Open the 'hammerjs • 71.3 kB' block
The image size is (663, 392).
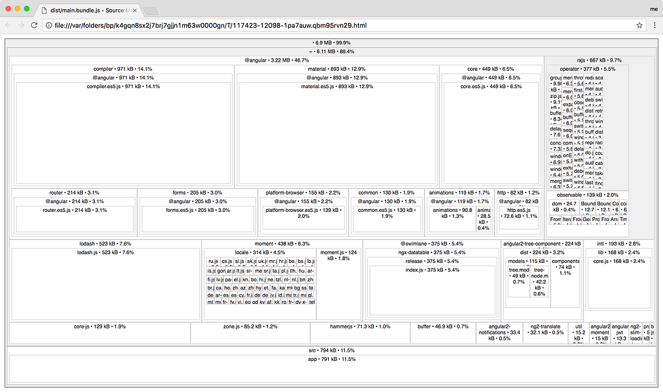pyautogui.click(x=360, y=333)
